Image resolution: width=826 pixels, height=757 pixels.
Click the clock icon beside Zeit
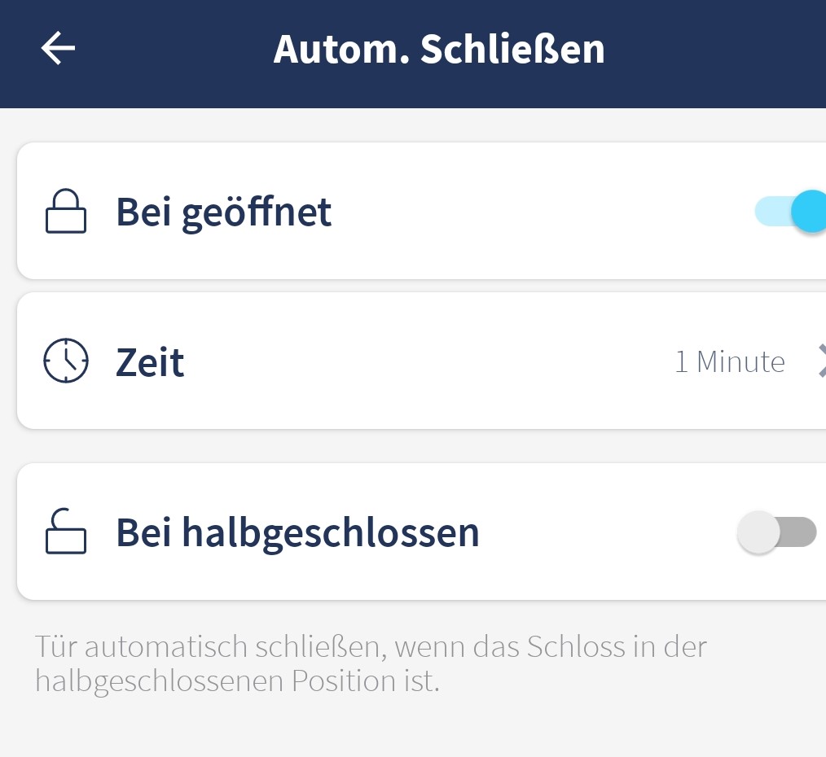[x=66, y=361]
